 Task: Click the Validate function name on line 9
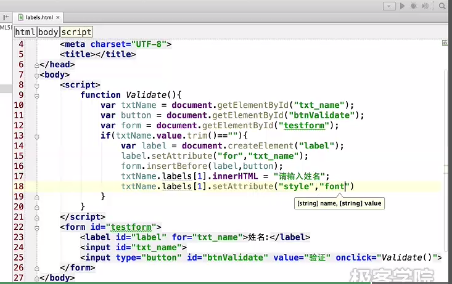pyautogui.click(x=146, y=95)
